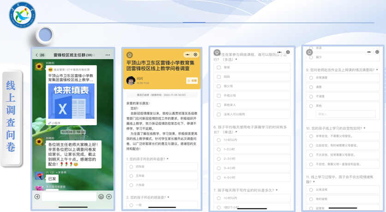The height and width of the screenshot is (212, 386).
Task: Choose 不满意 for question 9
Action: 312,96
